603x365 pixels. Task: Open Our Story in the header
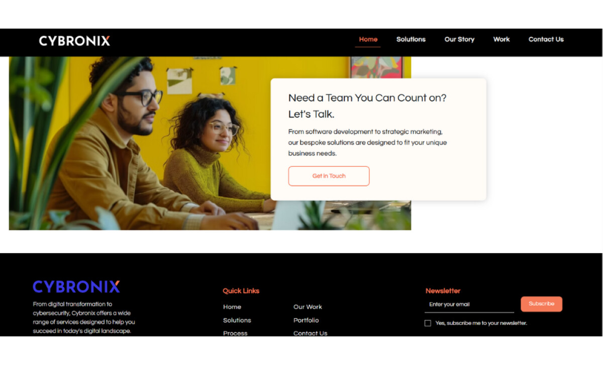[x=459, y=39]
